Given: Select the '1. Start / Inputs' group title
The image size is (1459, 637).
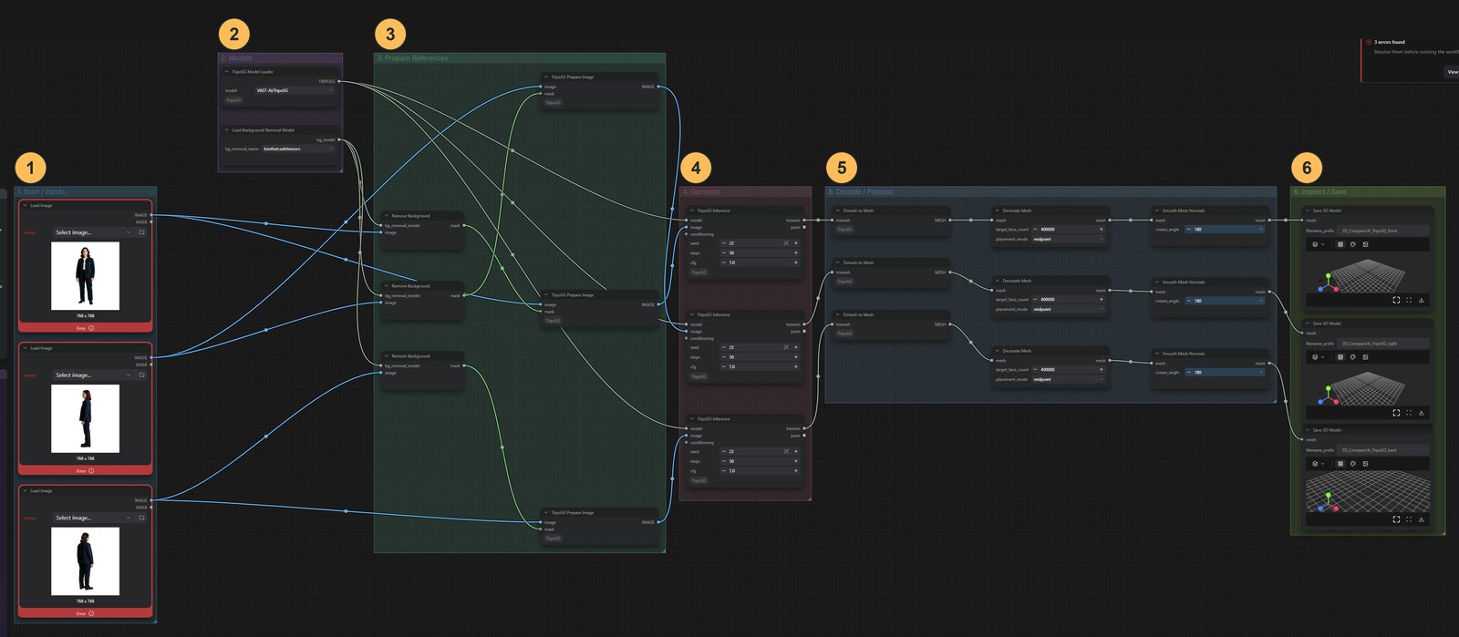Looking at the screenshot, I should coord(41,191).
